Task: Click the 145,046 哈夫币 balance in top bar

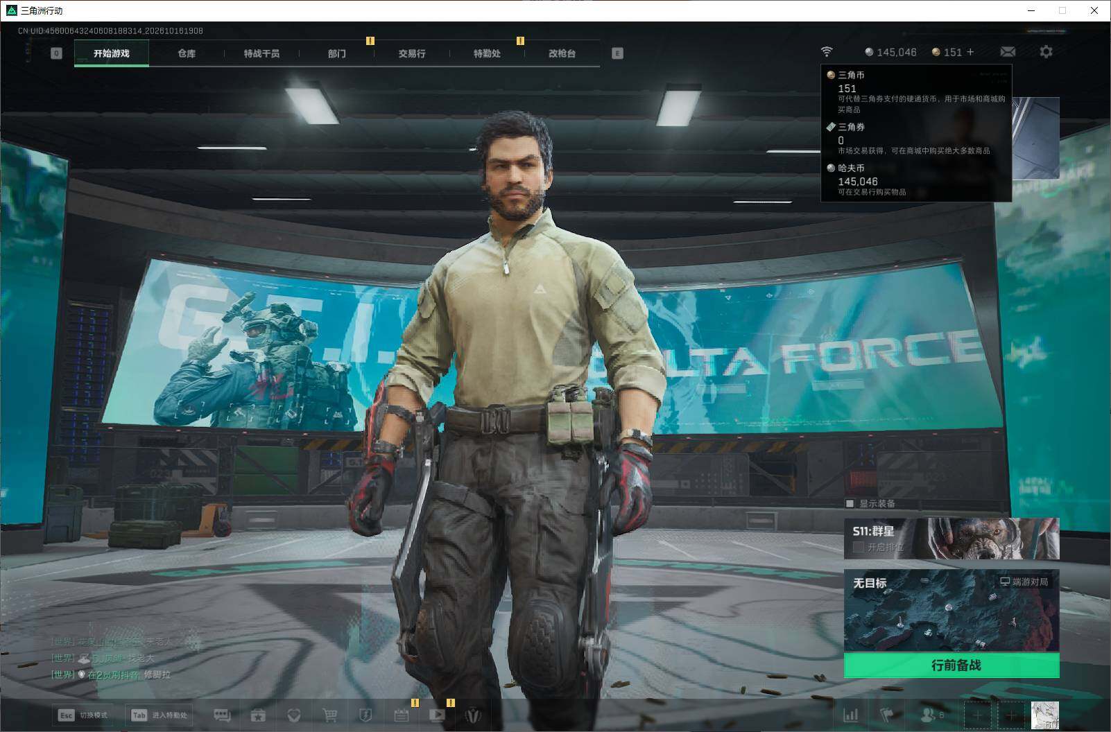Action: 890,52
